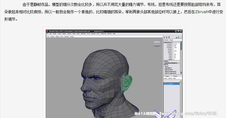
Task: Click the Channel Box vertical scrollbar
Action: pos(181,58)
